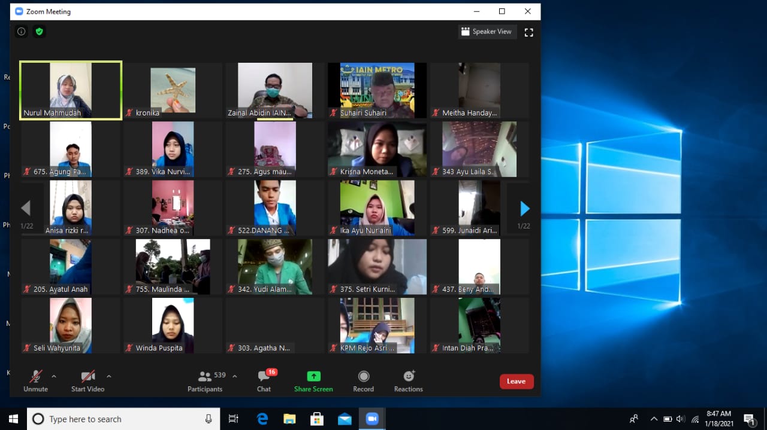Expand audio options arrow beside Unmute
Viewport: 767px width, 430px height.
click(54, 376)
